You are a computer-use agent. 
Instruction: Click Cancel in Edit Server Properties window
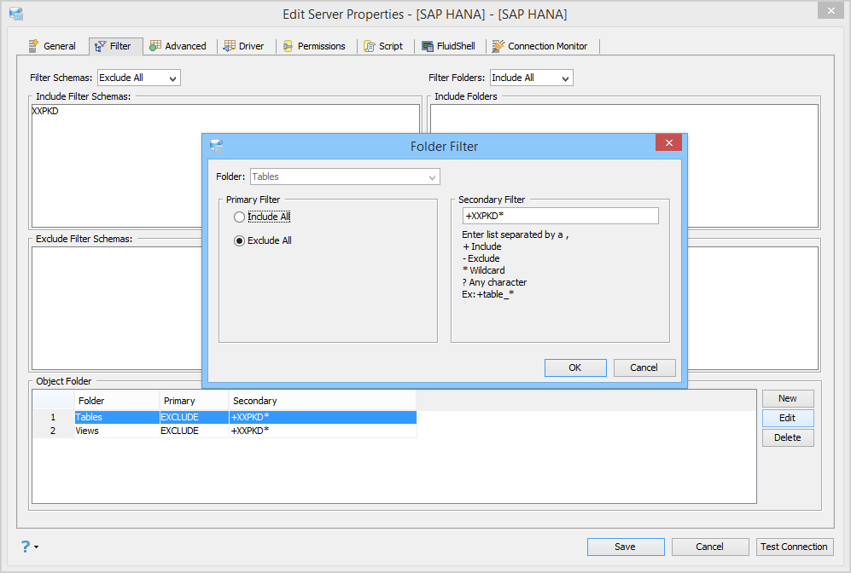click(x=710, y=547)
